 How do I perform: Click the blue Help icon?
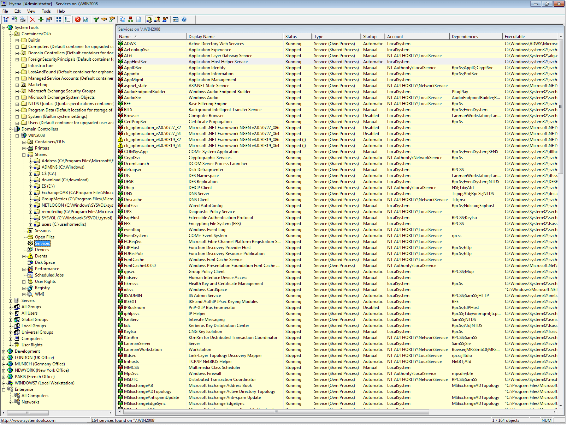pos(184,19)
